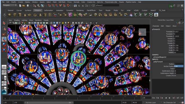The image size is (185, 104).
Task: Click the view cube in viewport
Action: click(142, 32)
